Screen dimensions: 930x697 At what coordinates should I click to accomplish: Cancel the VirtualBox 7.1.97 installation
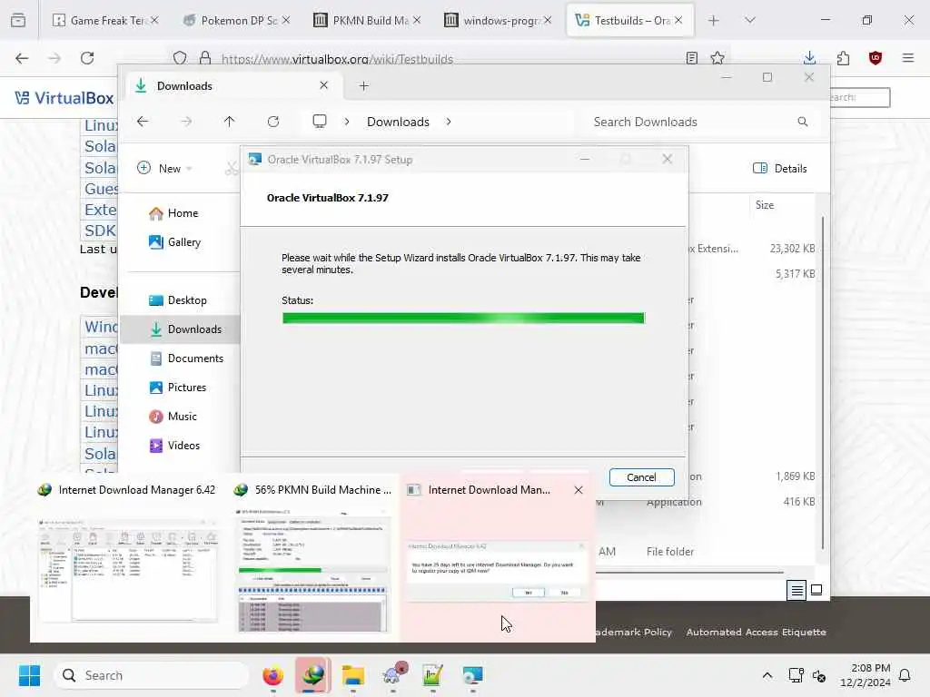point(641,477)
